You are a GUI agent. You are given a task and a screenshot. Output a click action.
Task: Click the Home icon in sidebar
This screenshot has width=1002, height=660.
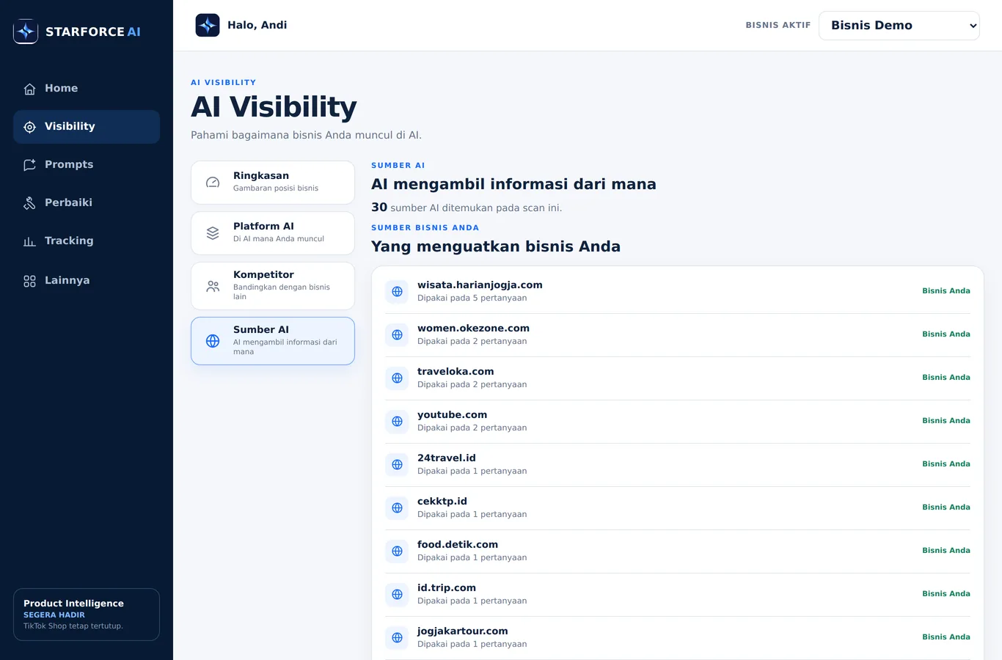tap(29, 89)
